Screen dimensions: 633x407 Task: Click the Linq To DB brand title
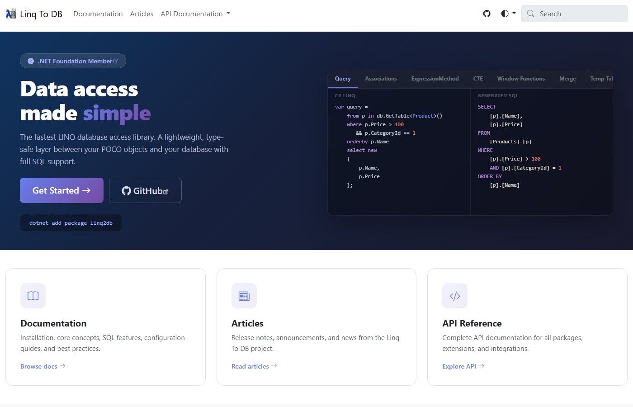(41, 14)
